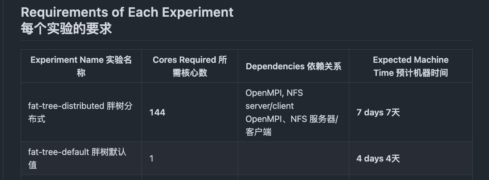489x180 pixels.
Task: Click the "fat-tree-distributed" experiment name
Action: coord(66,106)
